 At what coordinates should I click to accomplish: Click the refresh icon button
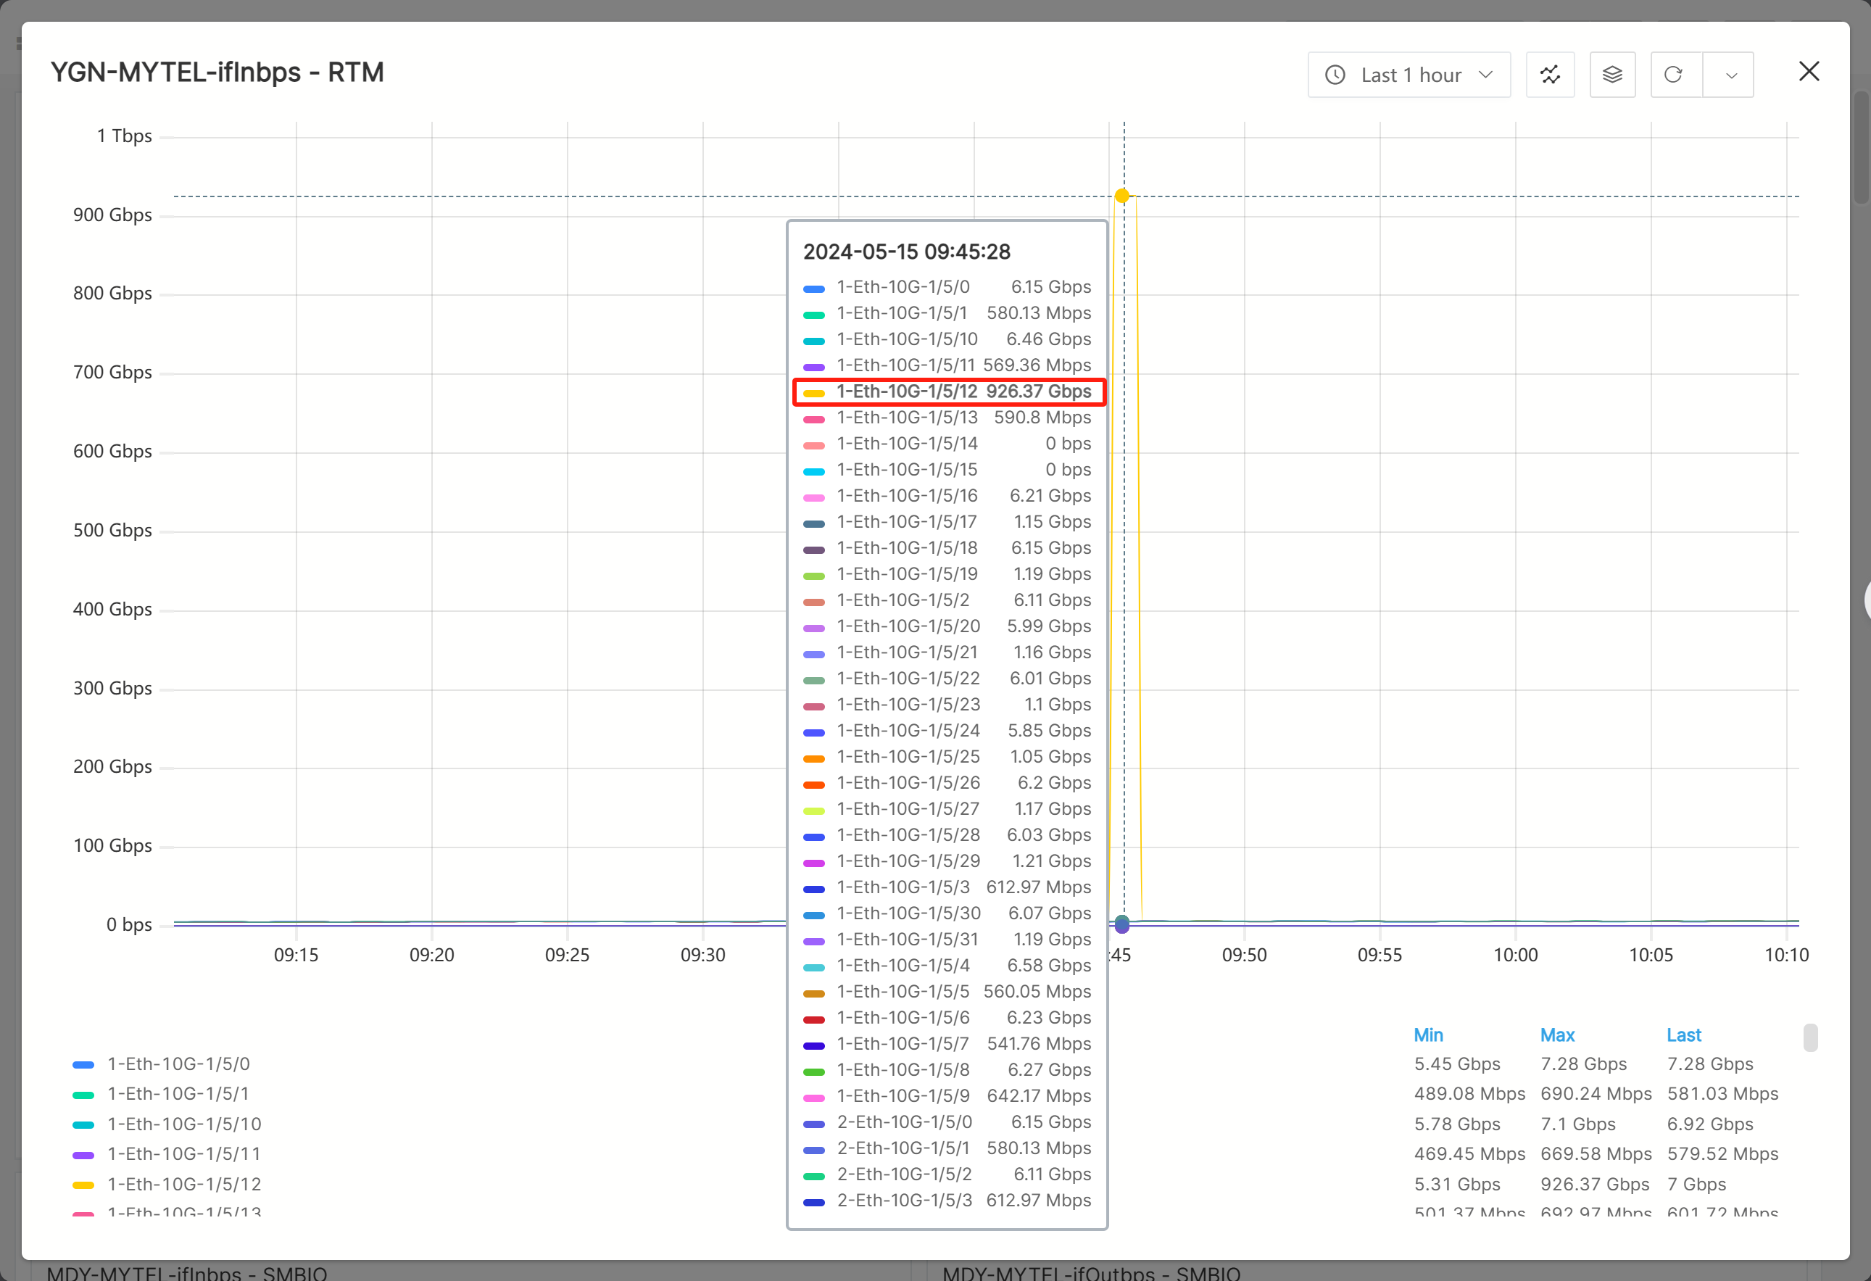[1674, 75]
